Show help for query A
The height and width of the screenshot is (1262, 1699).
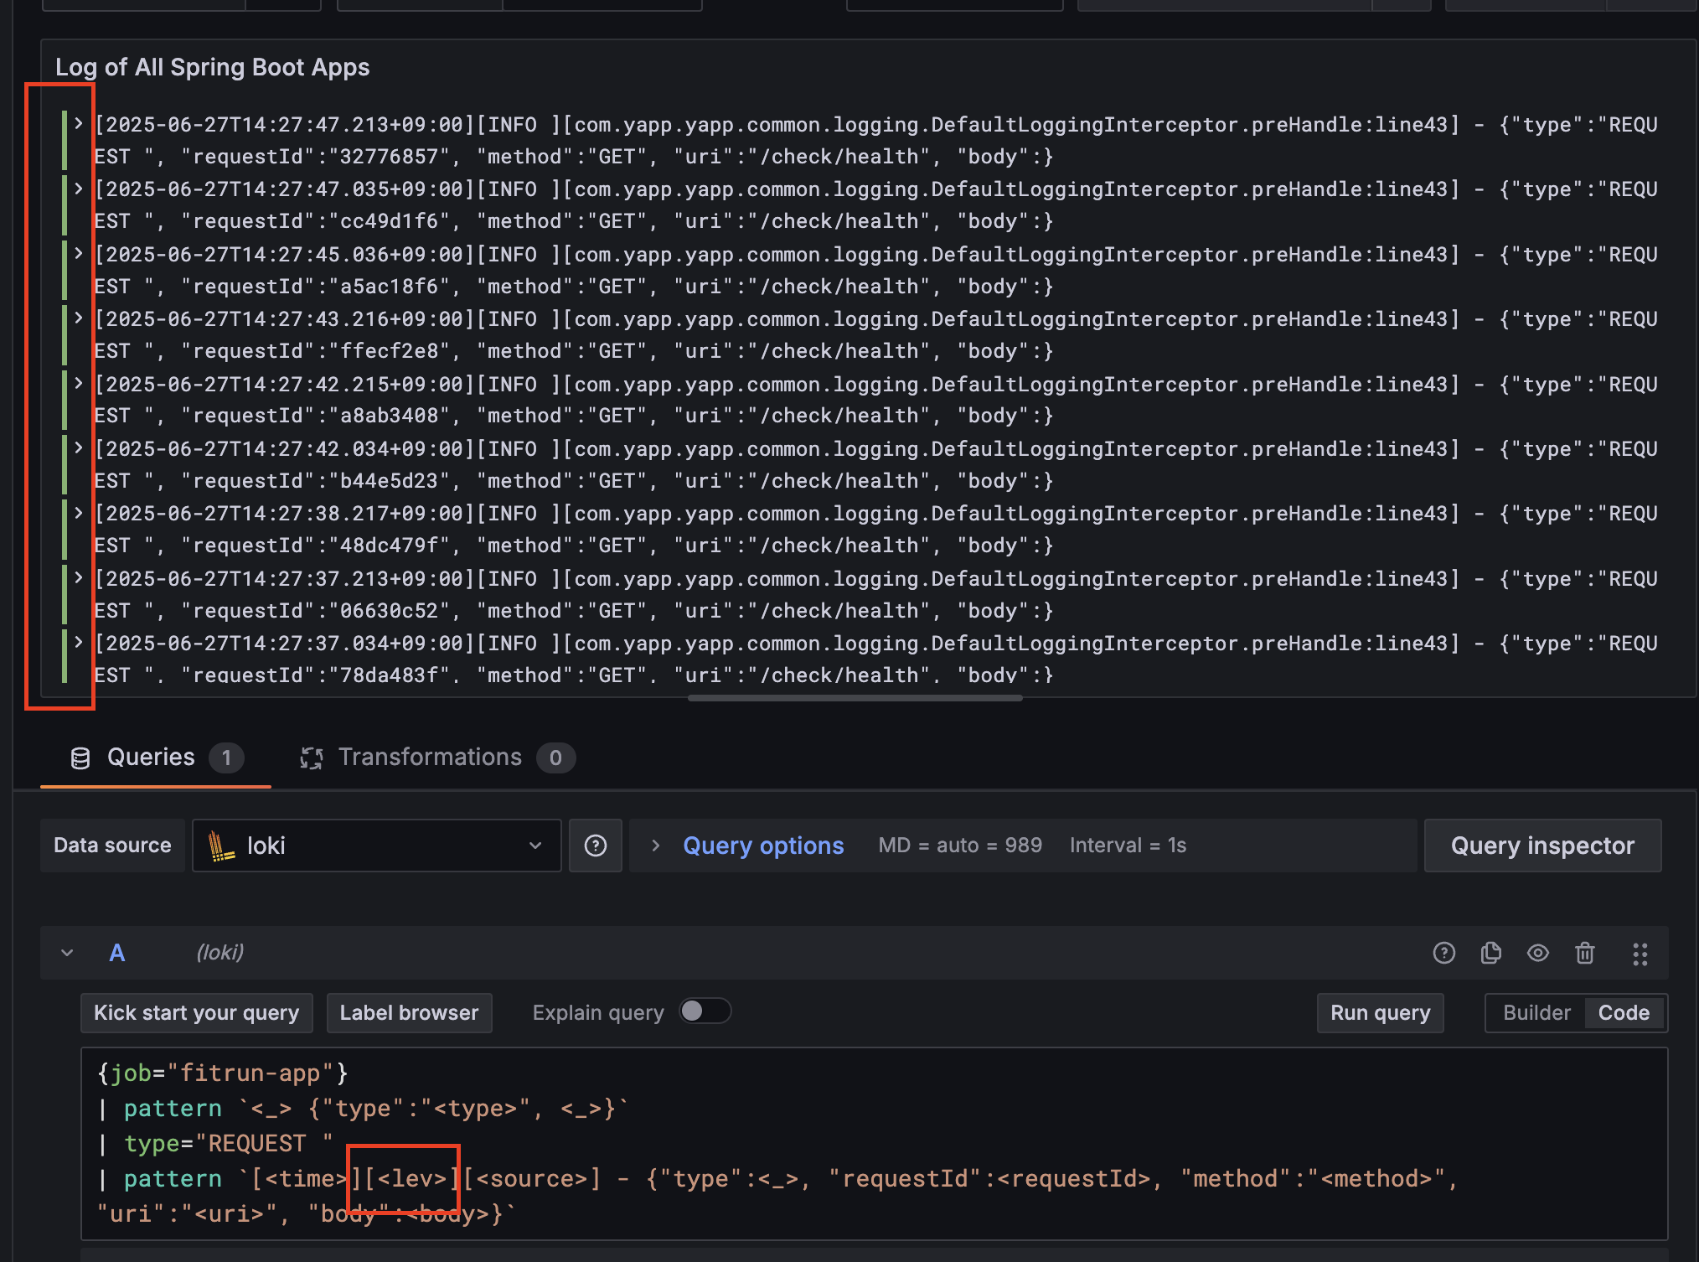point(1444,953)
